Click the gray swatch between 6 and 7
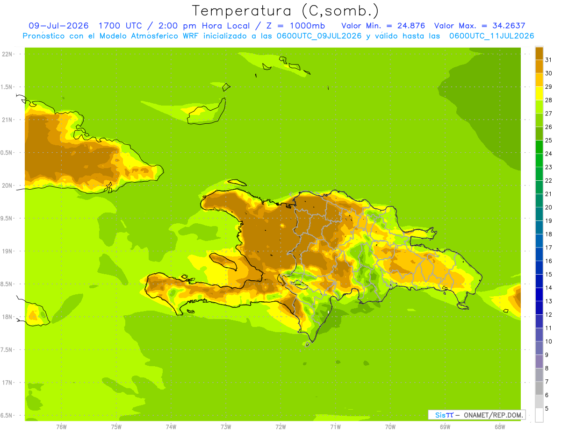 [539, 388]
